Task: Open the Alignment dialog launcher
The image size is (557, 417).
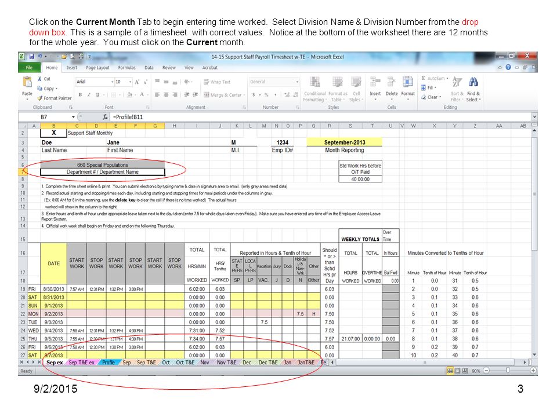Action: pos(244,107)
